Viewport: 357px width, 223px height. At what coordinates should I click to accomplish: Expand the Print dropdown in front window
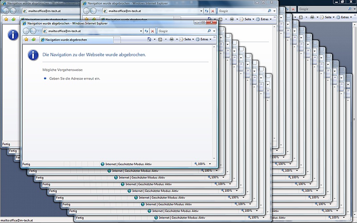(177, 39)
